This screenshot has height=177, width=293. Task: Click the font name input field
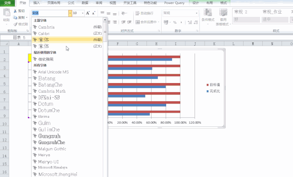pos(50,13)
